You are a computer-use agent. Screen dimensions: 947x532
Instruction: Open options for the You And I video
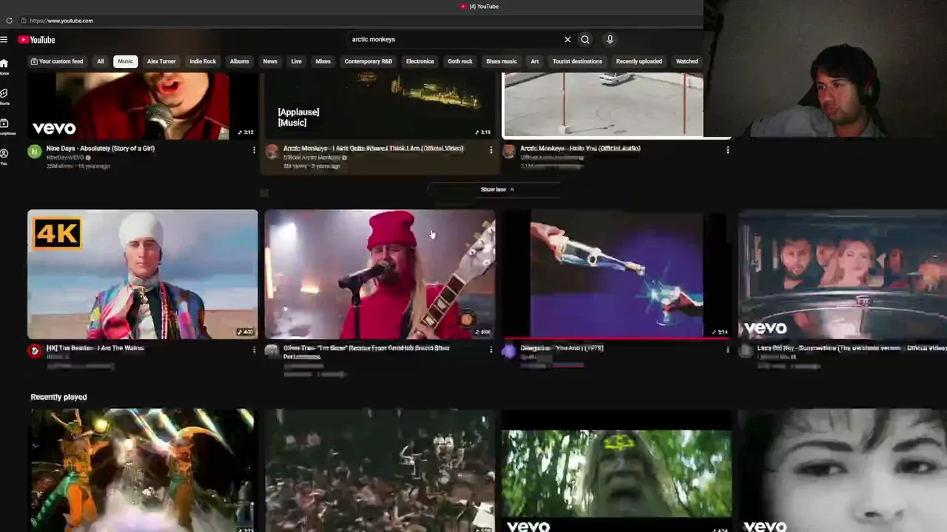[x=727, y=349]
